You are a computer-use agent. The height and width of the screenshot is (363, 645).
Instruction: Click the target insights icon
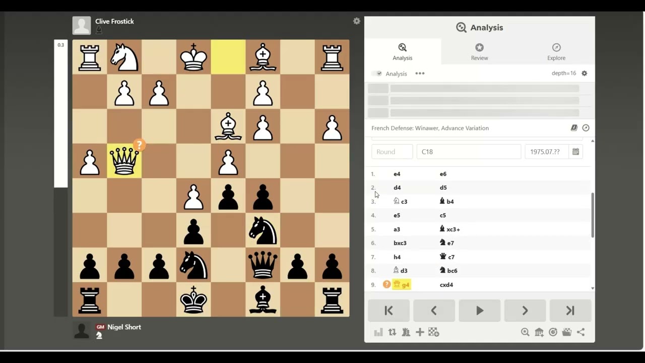point(553,332)
